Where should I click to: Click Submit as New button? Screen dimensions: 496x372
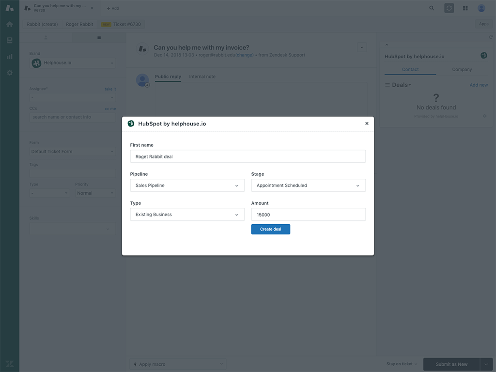coord(451,364)
